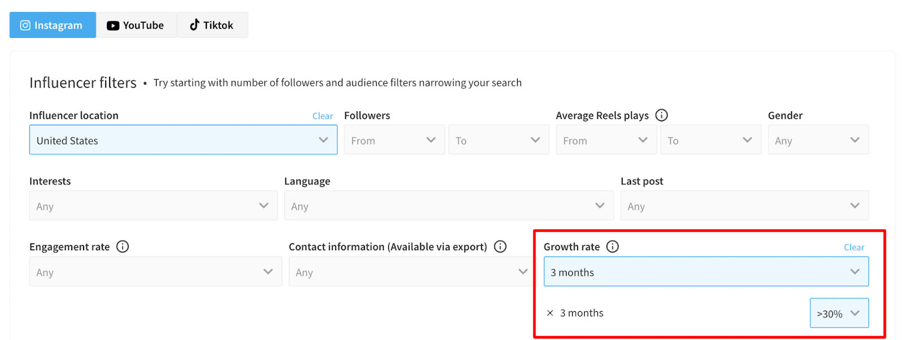The width and height of the screenshot is (904, 340).
Task: Click the info icon beside Growth rate
Action: (612, 246)
